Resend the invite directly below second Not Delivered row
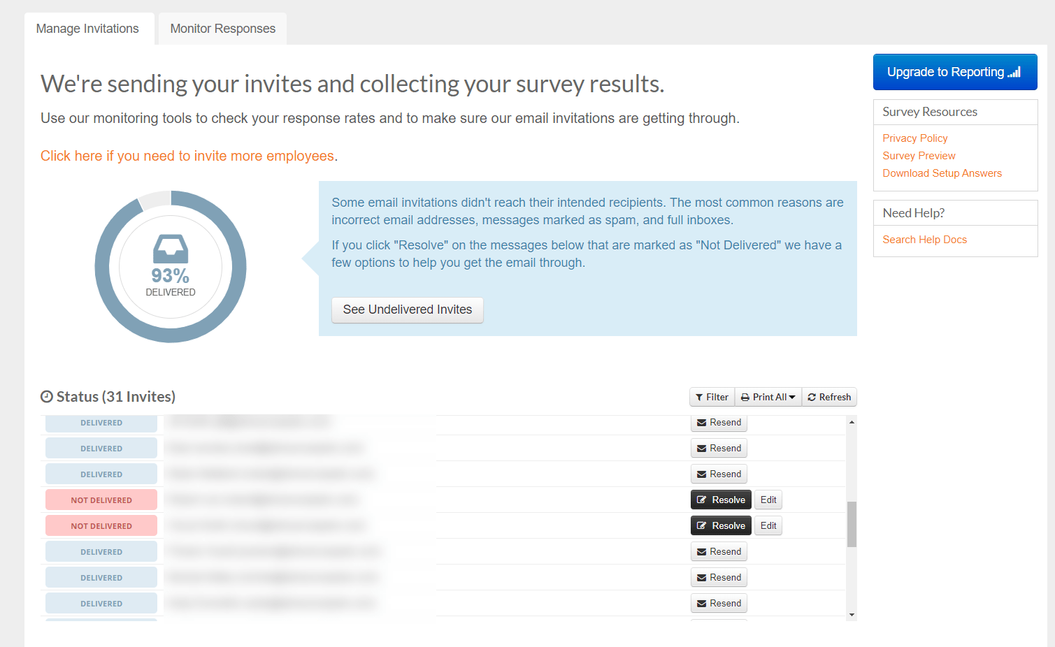This screenshot has width=1055, height=647. 719,551
